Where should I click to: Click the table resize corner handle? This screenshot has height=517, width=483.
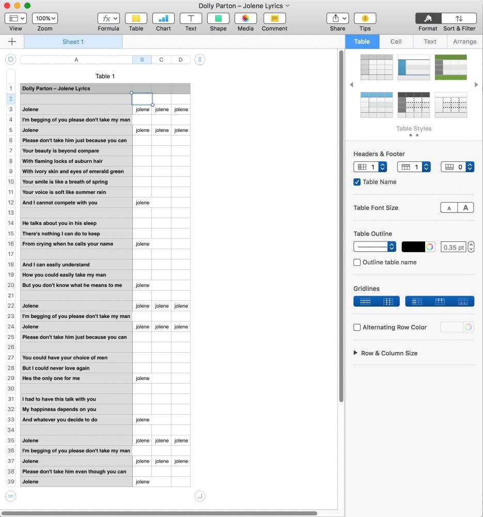click(200, 496)
